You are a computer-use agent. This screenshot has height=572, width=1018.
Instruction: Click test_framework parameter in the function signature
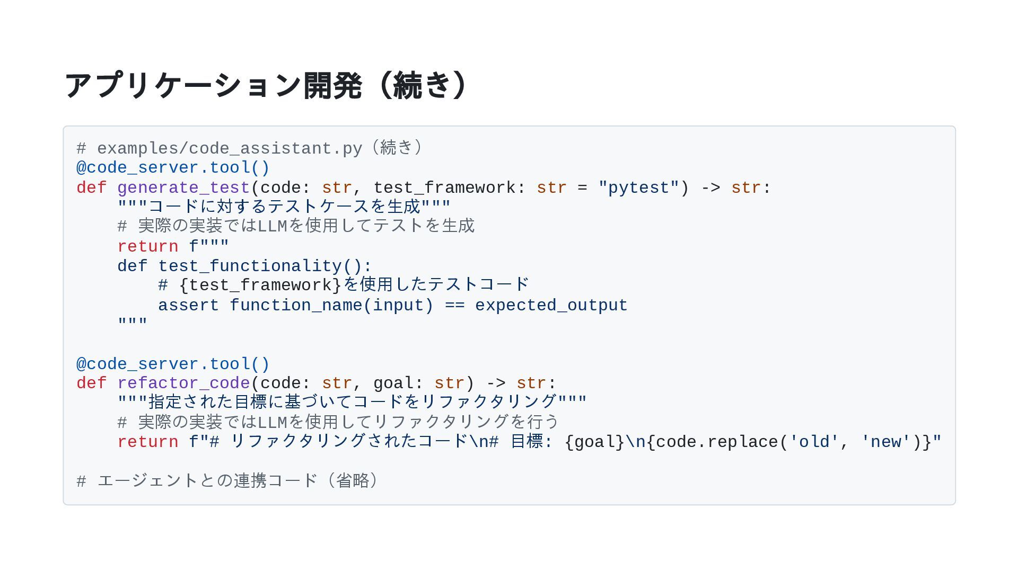[444, 188]
